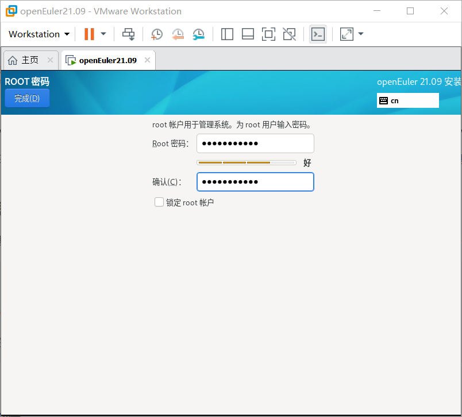Minimize the VMware Workstation window

pos(377,11)
